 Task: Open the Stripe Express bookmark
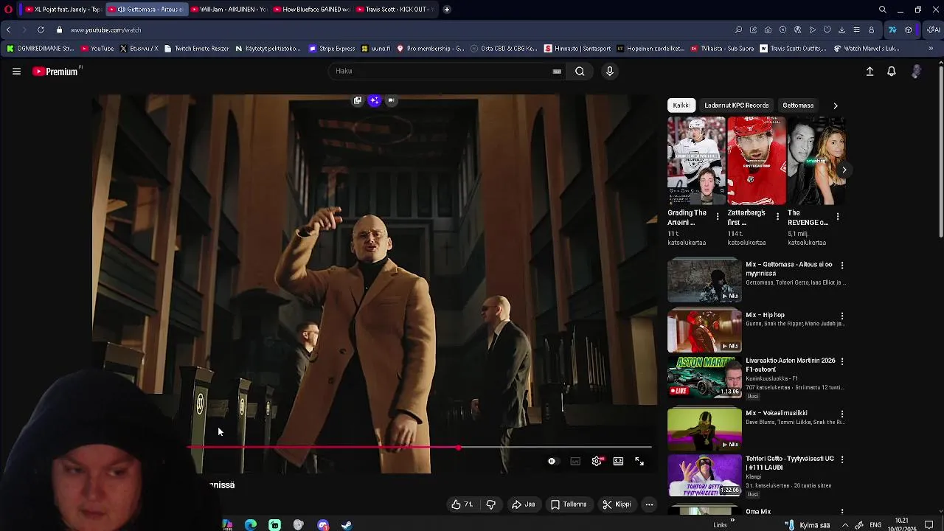point(332,49)
